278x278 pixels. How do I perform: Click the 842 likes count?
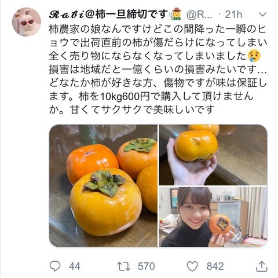click(215, 266)
